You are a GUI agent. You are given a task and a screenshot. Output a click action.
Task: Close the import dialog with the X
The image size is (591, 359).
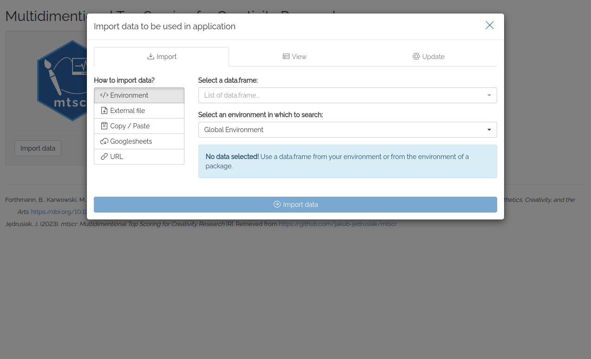489,26
